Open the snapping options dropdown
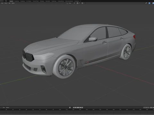The width and height of the screenshot is (154, 115). (x=80, y=3)
